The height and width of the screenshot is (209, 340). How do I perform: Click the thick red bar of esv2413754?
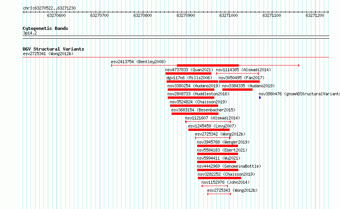(208, 65)
